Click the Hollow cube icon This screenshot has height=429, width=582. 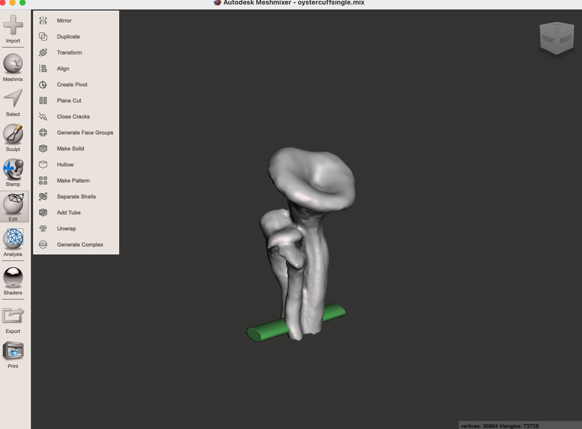(x=43, y=165)
